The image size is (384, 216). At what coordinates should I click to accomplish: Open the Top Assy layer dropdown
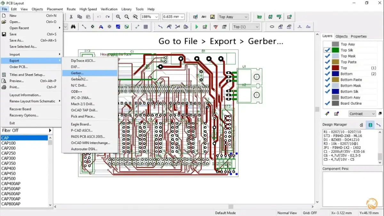click(246, 17)
